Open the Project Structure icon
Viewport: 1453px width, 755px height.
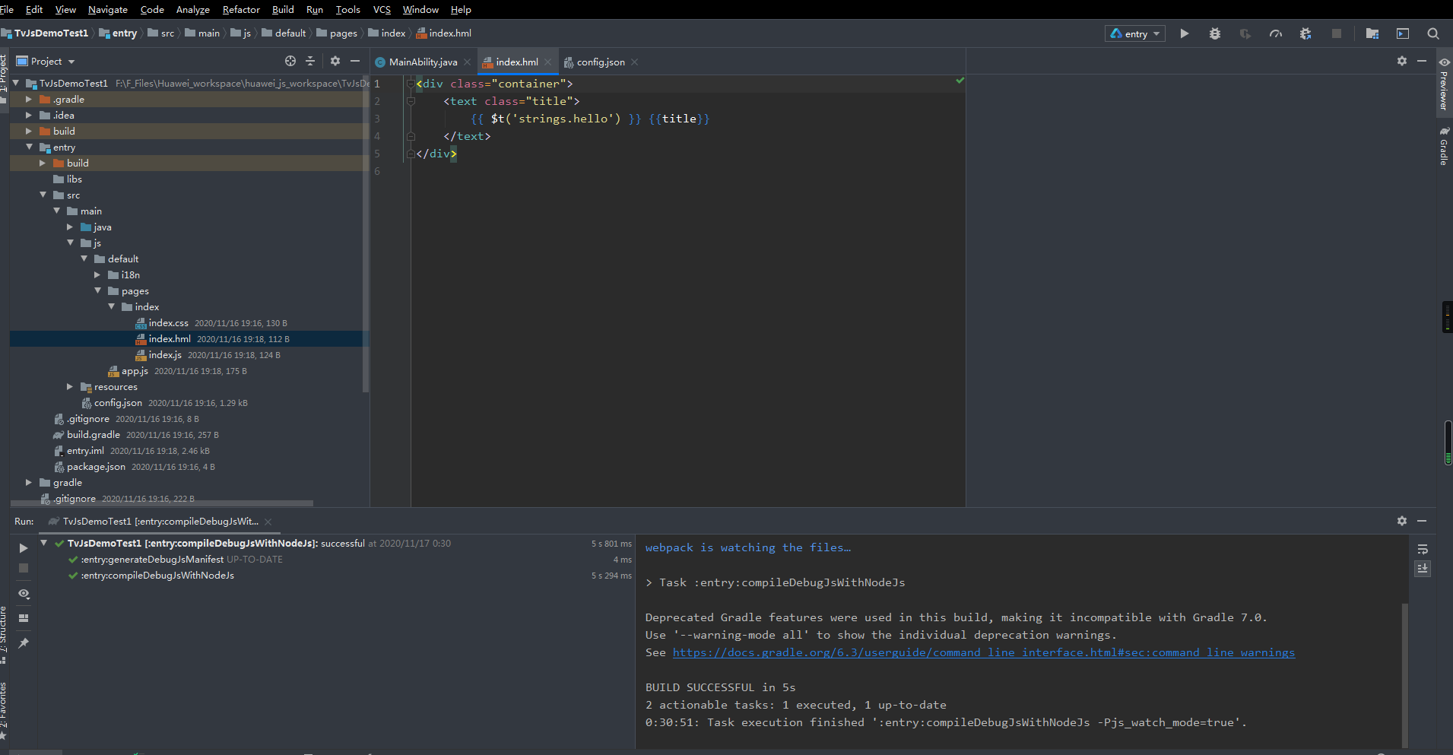pyautogui.click(x=1372, y=33)
